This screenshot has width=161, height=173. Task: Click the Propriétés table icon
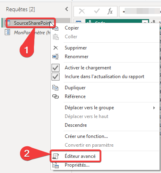click(56, 165)
